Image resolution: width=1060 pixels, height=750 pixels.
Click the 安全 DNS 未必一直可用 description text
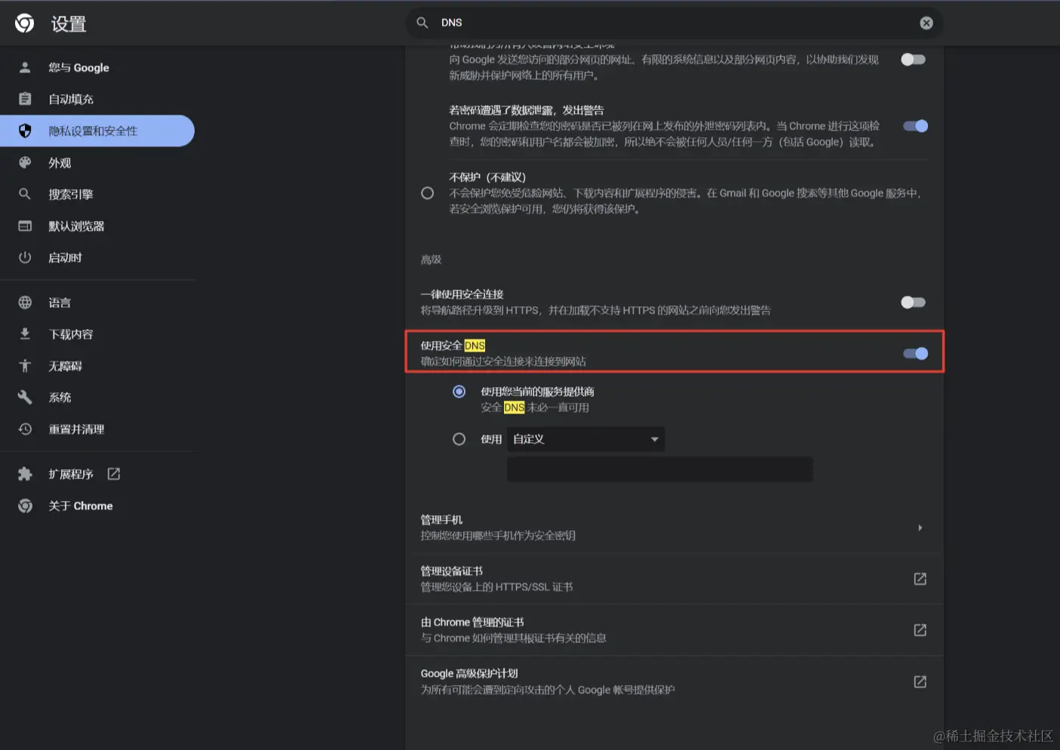(x=535, y=407)
